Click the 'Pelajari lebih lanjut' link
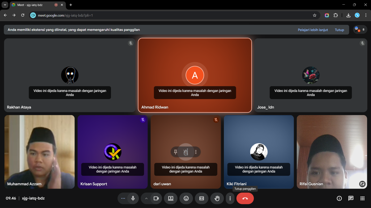This screenshot has height=208, width=371. [313, 30]
